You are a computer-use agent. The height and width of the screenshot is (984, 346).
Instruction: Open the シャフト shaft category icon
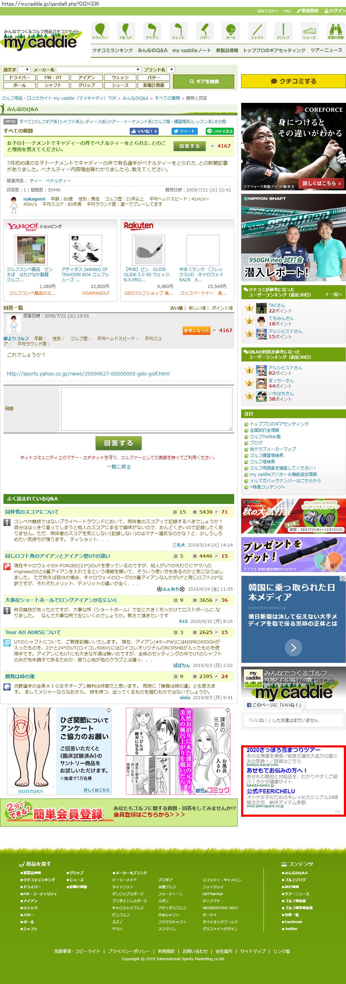click(x=257, y=31)
